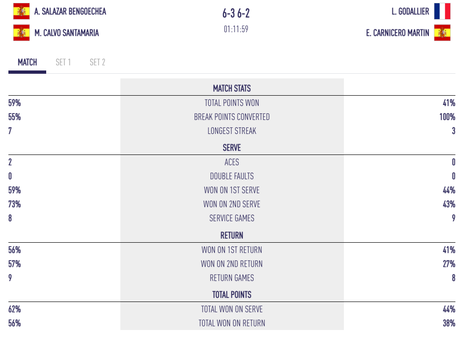Select the SET 2 stats tab
Screen dimensions: 461x337
point(98,63)
